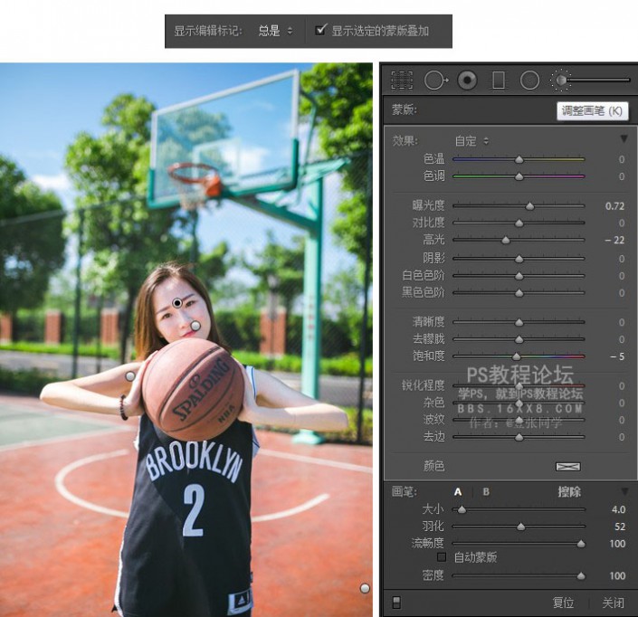Collapse the 效果 panel disclosure triangle
This screenshot has height=617, width=638.
pyautogui.click(x=624, y=139)
